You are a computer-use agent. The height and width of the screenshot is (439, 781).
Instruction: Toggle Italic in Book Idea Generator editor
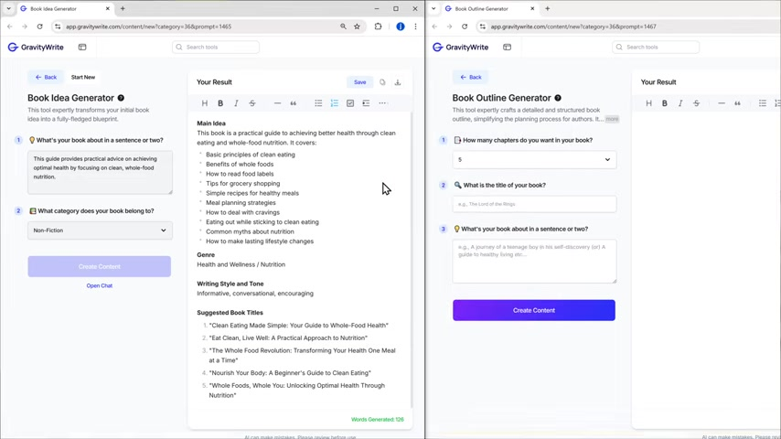pos(236,103)
